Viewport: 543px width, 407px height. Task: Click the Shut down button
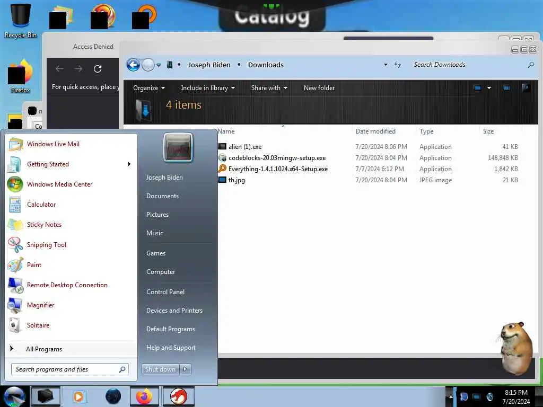click(x=160, y=369)
